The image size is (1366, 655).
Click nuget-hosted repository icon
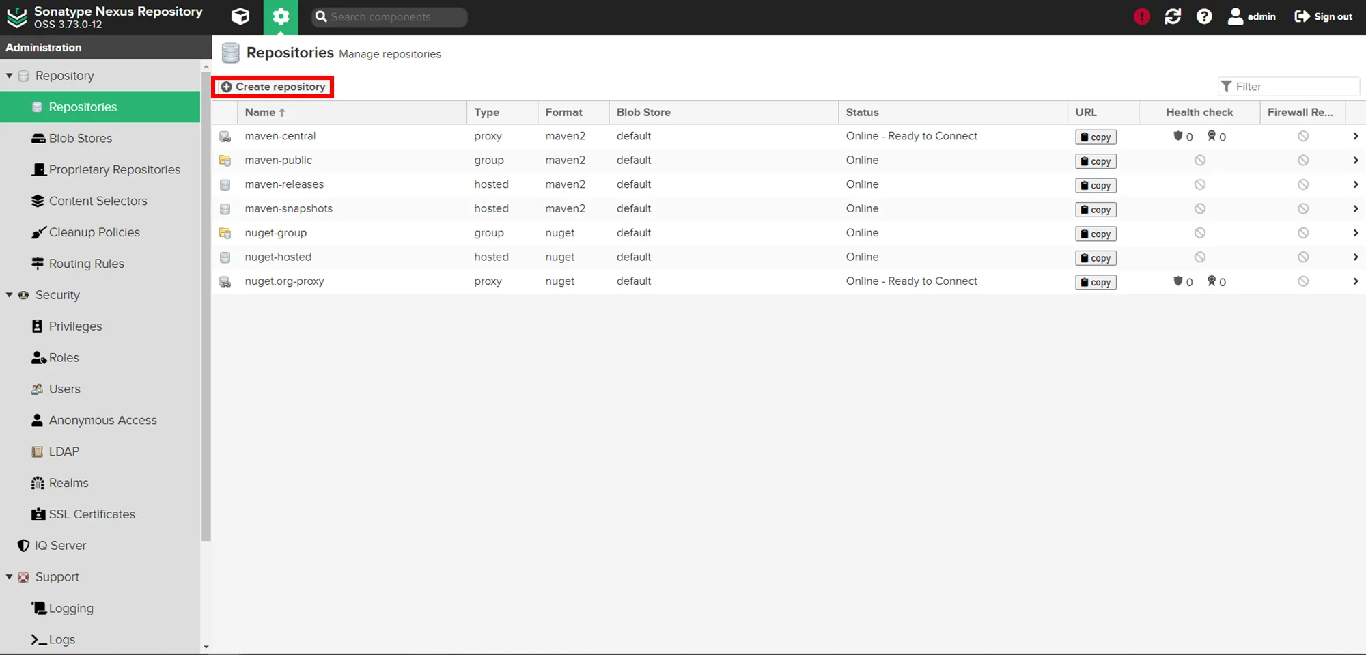click(x=225, y=257)
